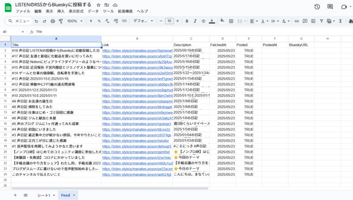Open the link in the #18 声日記 row
Image resolution: width=353 pixels, height=200 pixels.
tap(137, 51)
